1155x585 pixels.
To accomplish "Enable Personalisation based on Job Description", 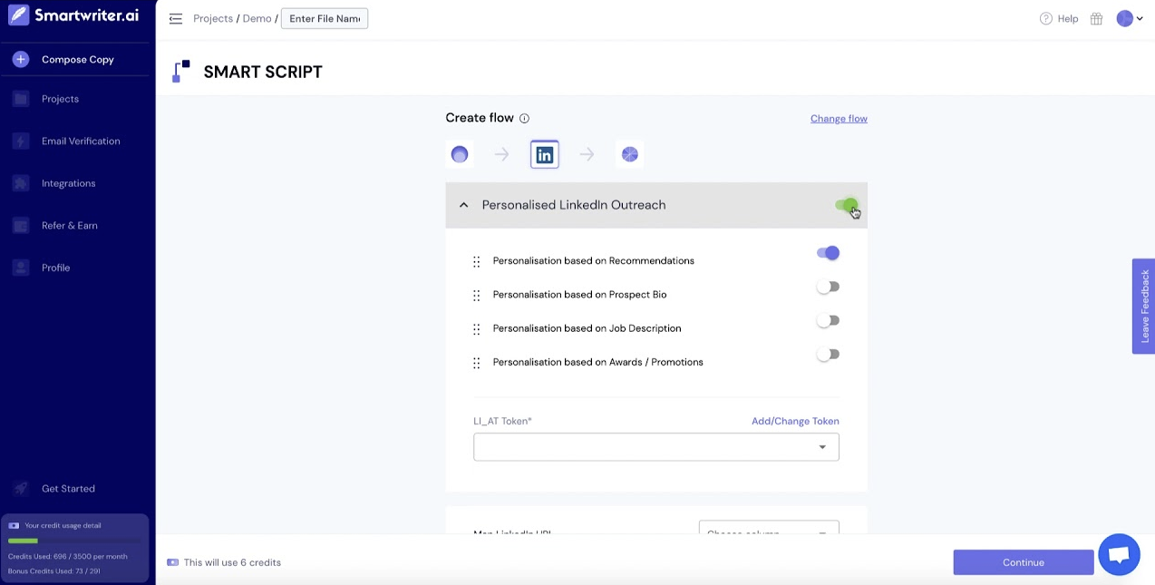I will [x=828, y=321].
